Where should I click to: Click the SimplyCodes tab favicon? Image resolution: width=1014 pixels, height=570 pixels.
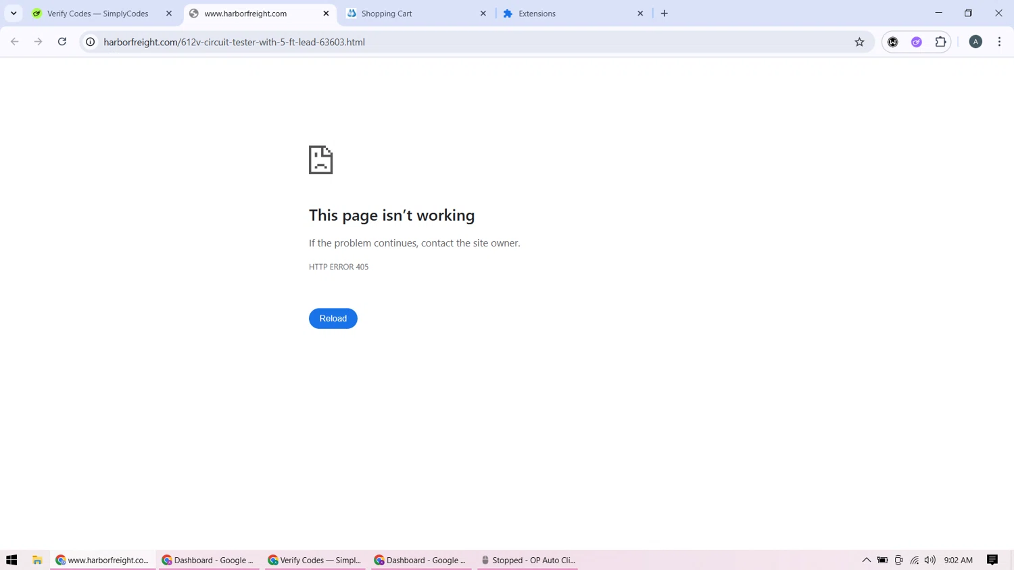tap(37, 14)
